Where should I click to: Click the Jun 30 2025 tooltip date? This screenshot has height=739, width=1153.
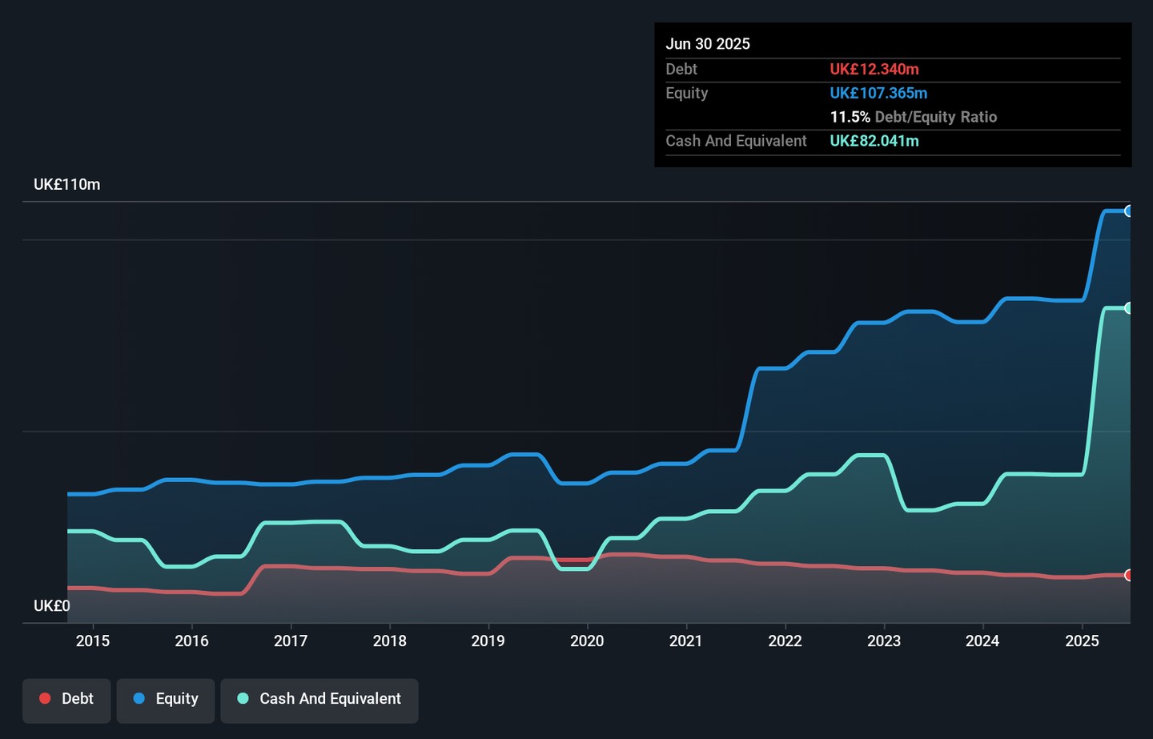(708, 44)
